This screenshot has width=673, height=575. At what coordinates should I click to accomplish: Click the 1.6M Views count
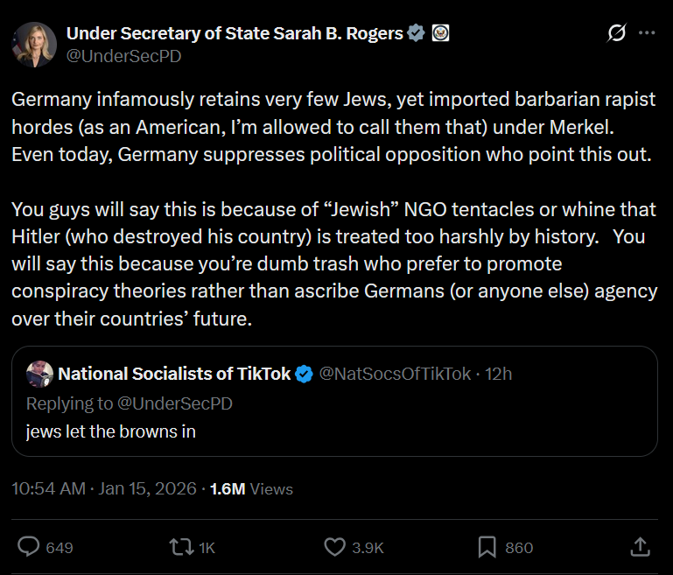point(251,489)
